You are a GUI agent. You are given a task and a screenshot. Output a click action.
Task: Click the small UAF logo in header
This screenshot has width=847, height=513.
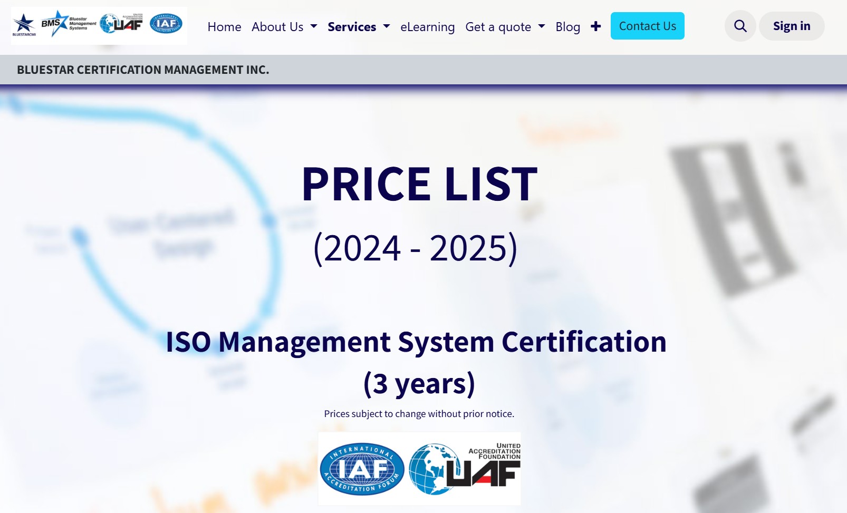(x=122, y=23)
